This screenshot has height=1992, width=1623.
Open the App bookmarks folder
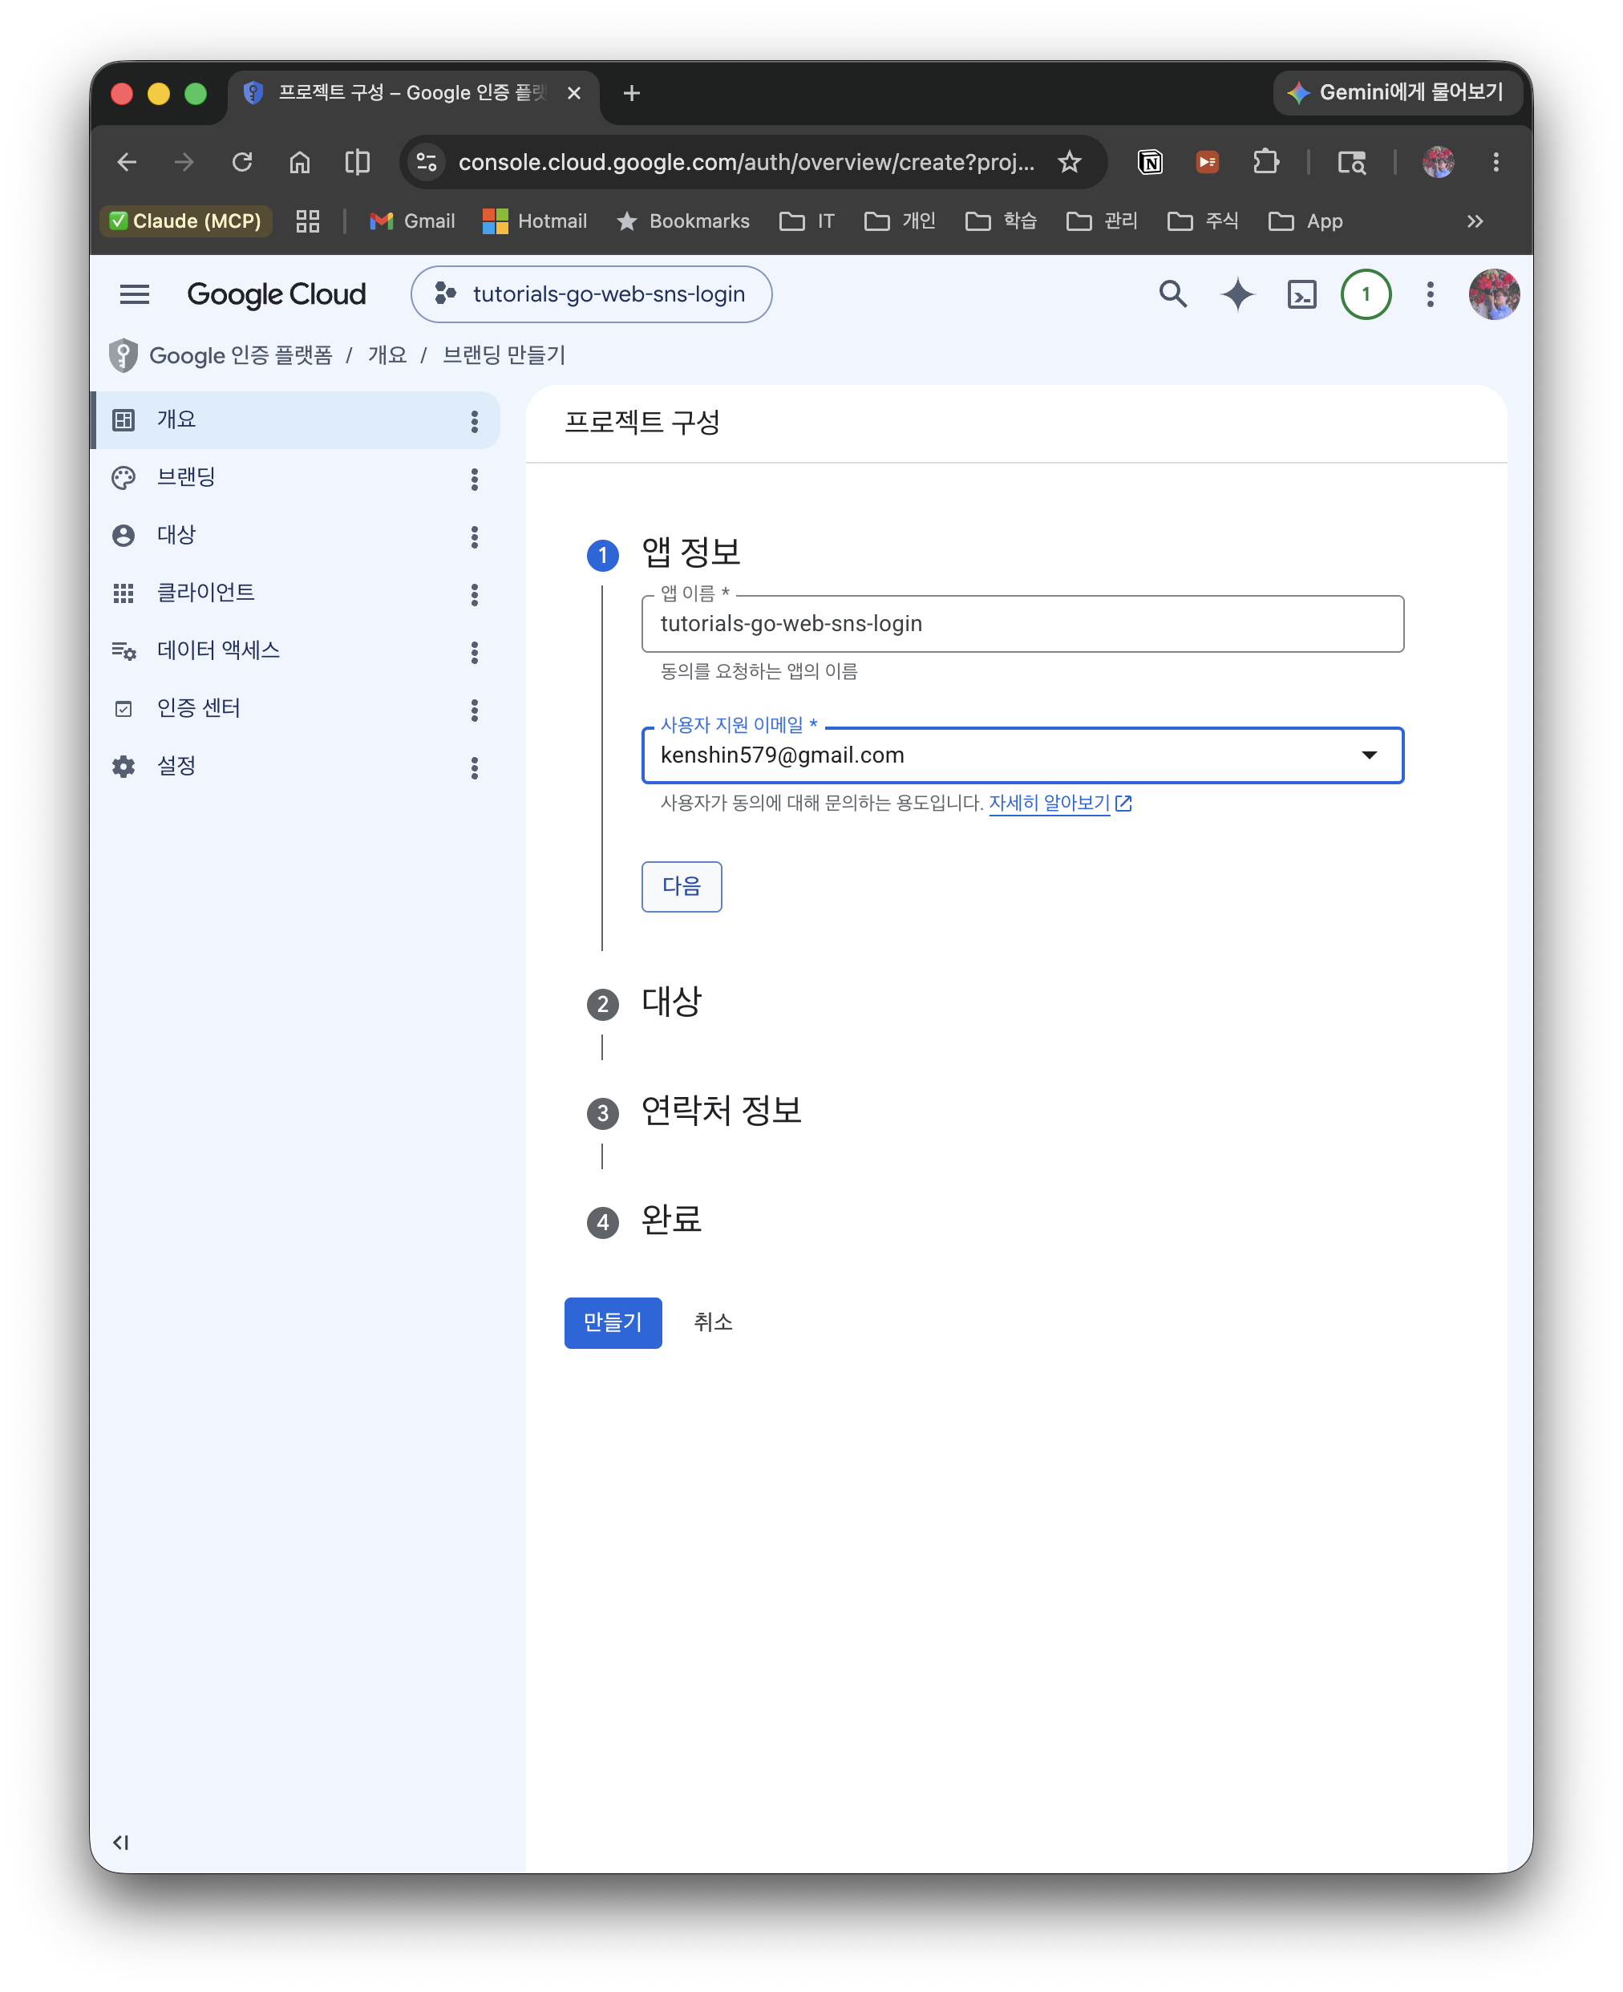[1306, 221]
